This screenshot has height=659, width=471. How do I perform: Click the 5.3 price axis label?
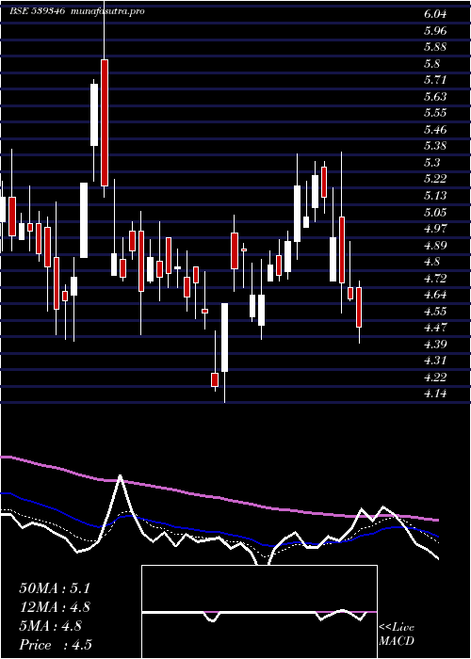point(431,163)
